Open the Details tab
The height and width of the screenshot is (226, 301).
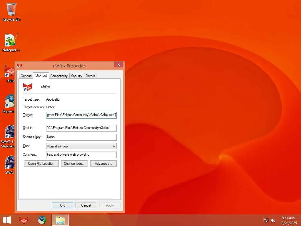click(x=91, y=76)
